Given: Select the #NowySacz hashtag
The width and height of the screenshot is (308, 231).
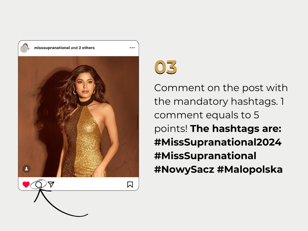Looking at the screenshot, I should pos(184,169).
